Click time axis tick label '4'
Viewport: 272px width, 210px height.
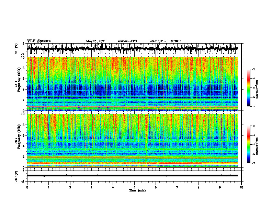point(113,187)
